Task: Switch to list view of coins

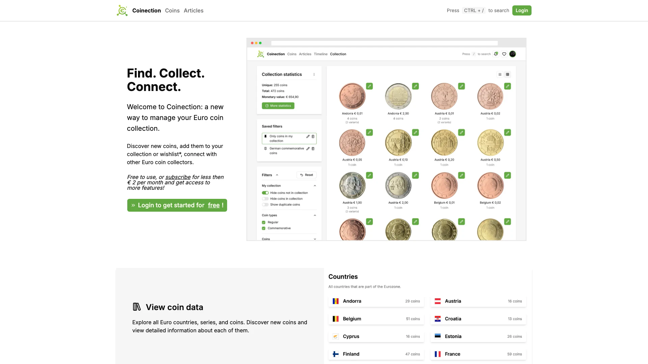Action: [x=500, y=74]
